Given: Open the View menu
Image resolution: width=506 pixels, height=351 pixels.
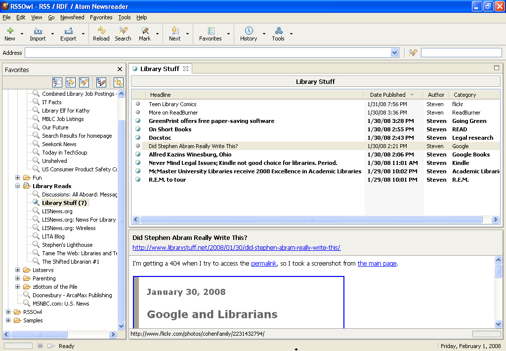Looking at the screenshot, I should [37, 17].
